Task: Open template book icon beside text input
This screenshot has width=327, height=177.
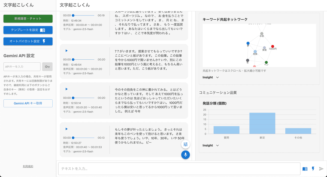Action: [305, 169]
